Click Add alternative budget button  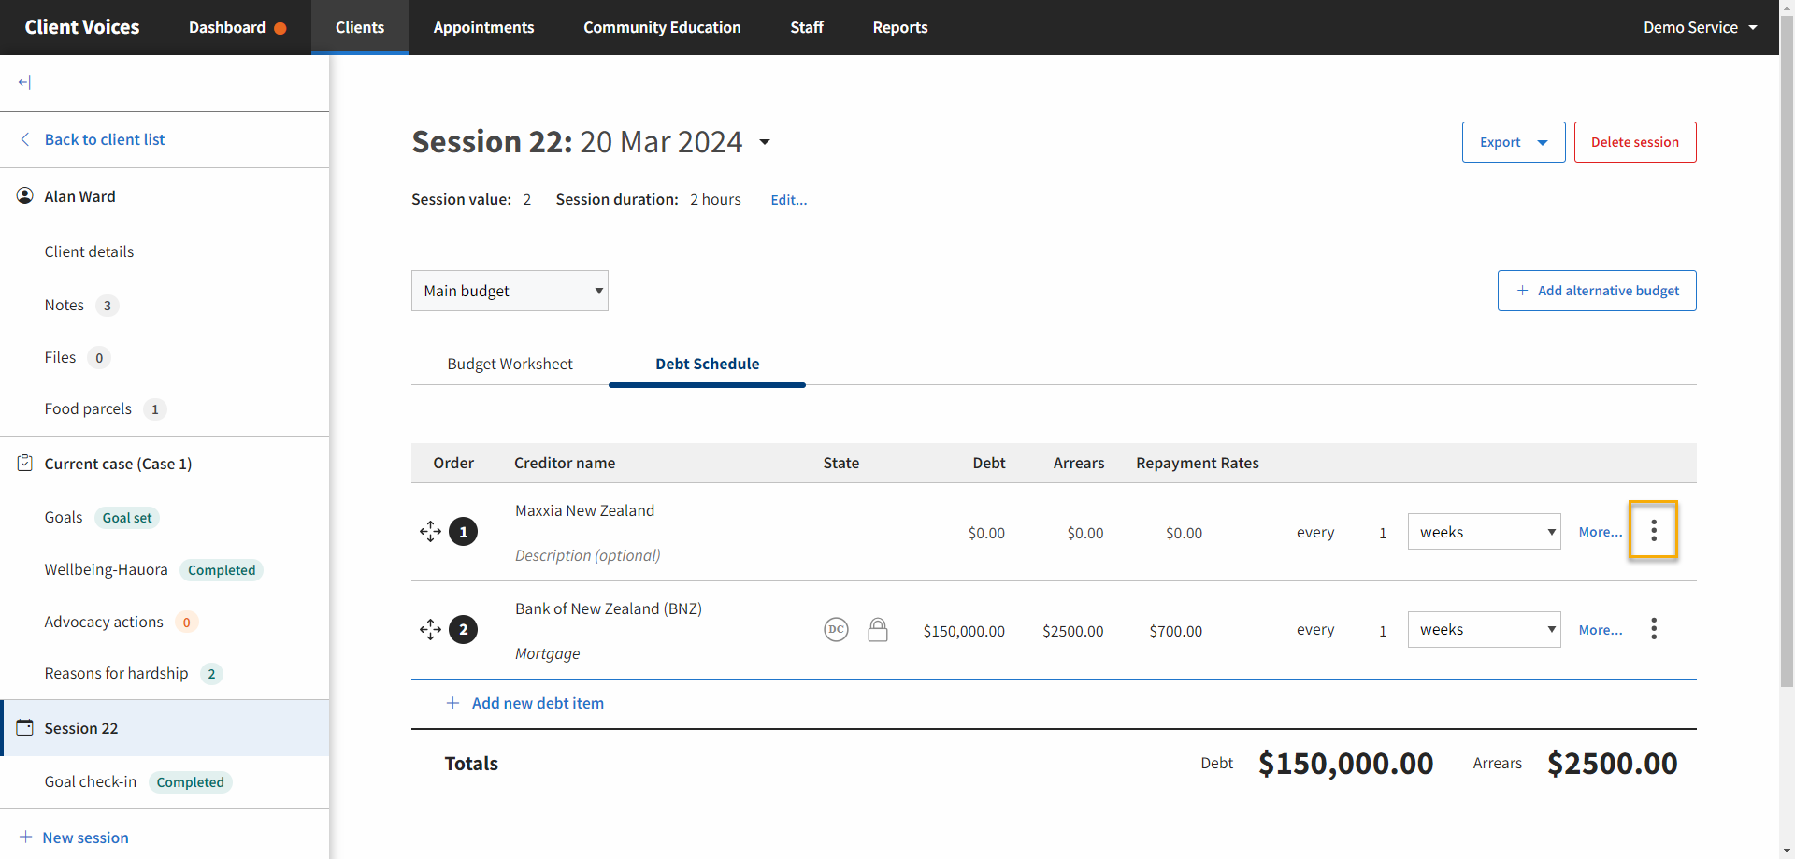click(x=1597, y=291)
